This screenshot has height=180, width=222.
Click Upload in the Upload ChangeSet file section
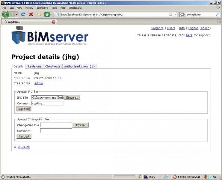(24, 136)
